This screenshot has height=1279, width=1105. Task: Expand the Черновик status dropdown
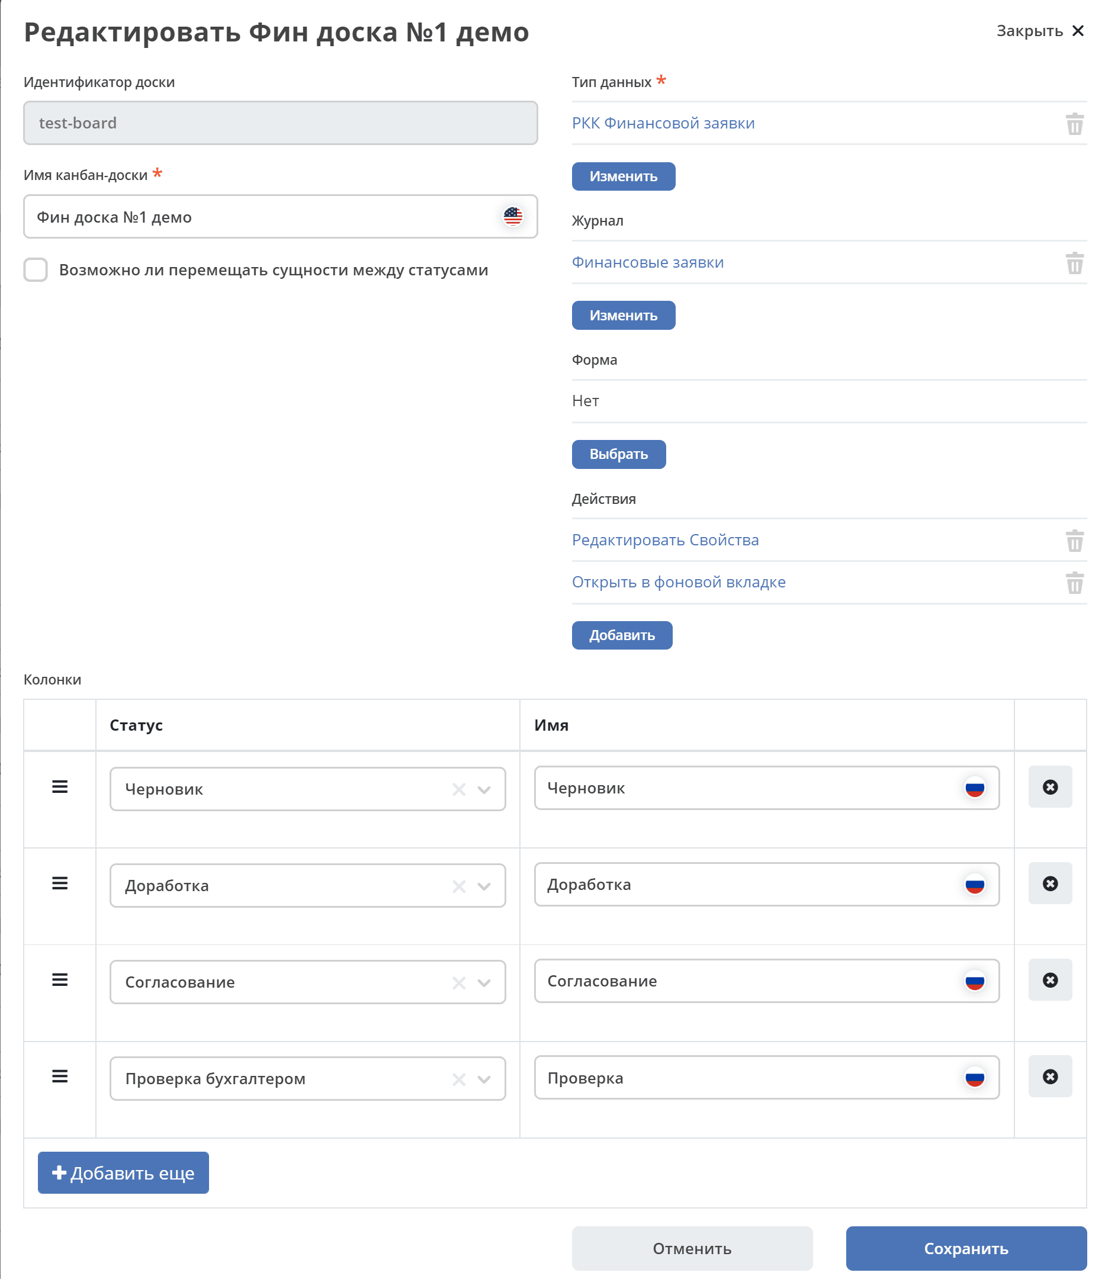[484, 789]
